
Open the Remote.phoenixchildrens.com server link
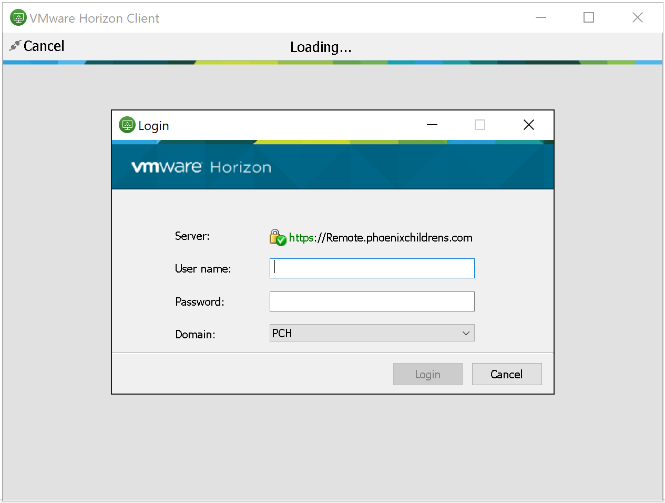point(381,238)
